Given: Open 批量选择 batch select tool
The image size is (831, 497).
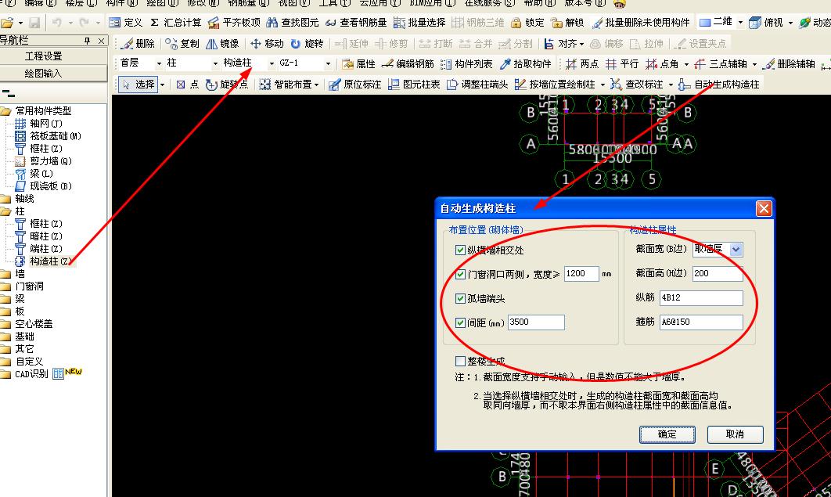Looking at the screenshot, I should click(419, 22).
